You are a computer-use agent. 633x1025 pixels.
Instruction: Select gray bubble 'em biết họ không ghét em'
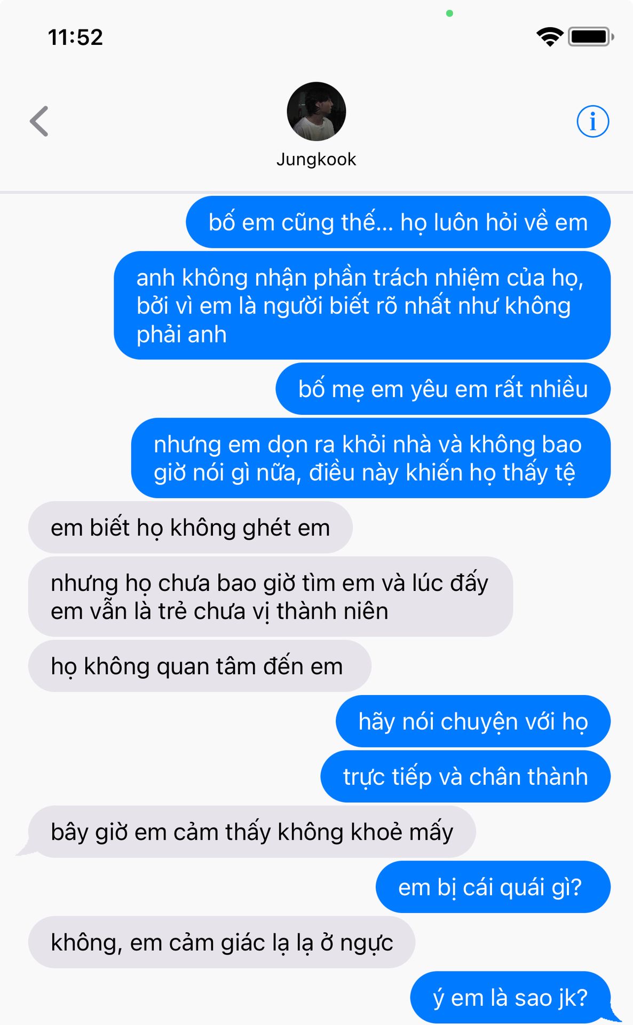(x=191, y=527)
